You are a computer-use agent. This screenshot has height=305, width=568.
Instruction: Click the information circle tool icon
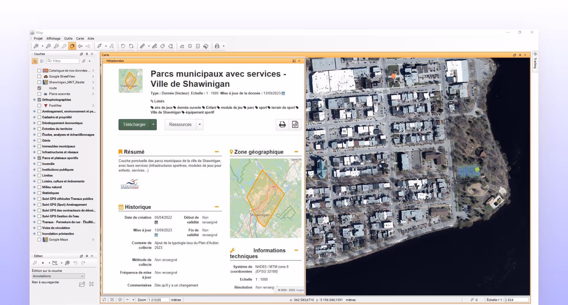[x=190, y=46]
